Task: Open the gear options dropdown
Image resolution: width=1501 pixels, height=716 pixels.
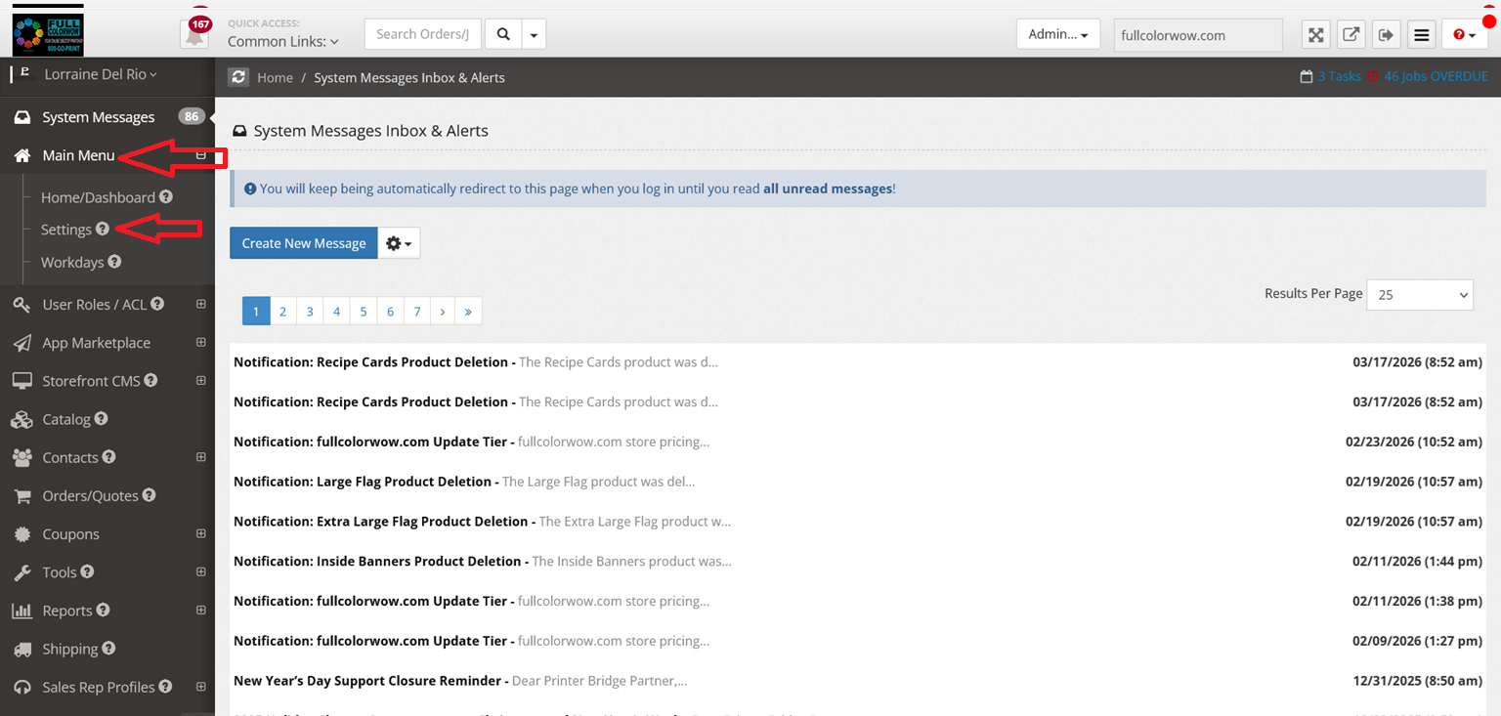Action: click(399, 243)
